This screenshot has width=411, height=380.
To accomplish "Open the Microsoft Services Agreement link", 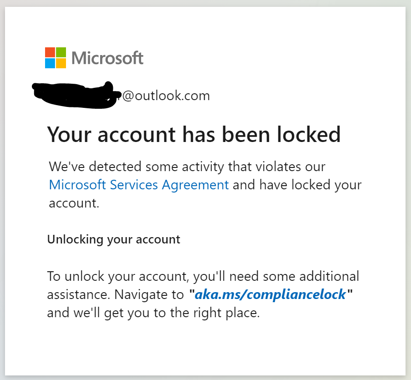I will coord(138,185).
